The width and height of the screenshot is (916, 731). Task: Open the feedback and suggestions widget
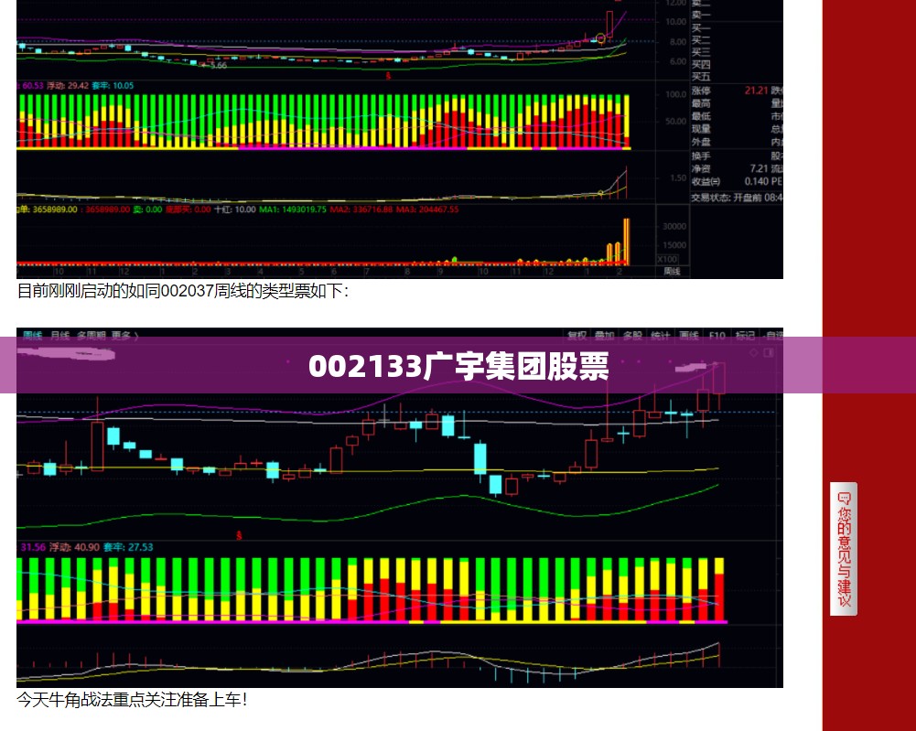[844, 549]
